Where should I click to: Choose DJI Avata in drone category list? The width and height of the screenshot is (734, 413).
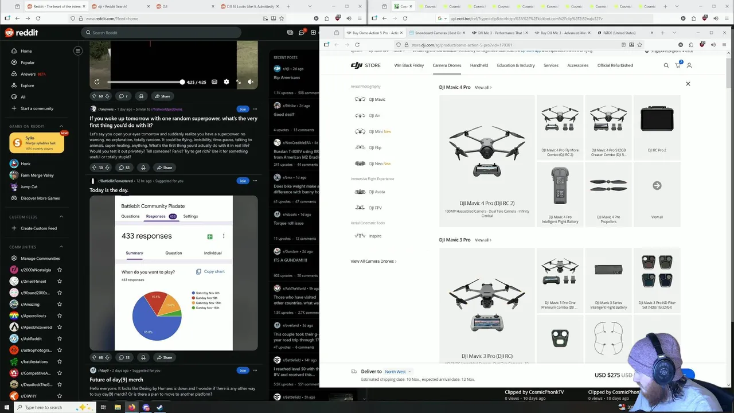point(370,192)
